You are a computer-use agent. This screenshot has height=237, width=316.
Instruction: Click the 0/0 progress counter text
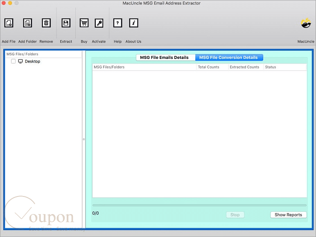(x=95, y=213)
